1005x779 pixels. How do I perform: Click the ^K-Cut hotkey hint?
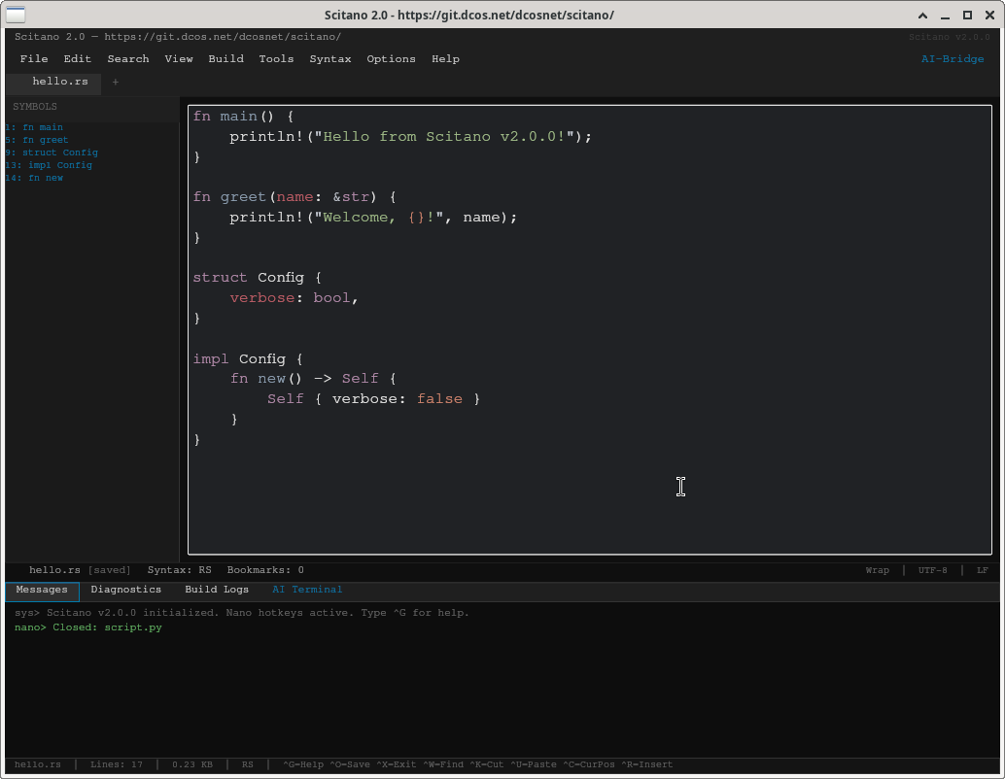487,764
